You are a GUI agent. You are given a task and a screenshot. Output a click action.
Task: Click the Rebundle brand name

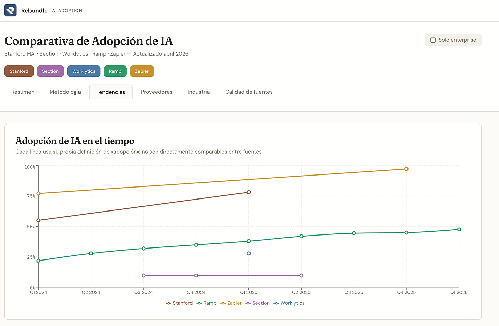(34, 11)
